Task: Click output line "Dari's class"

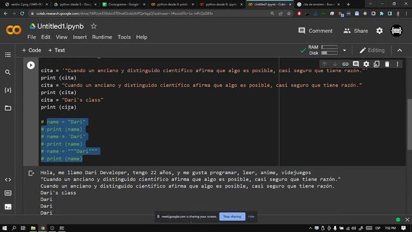Action: coord(58,193)
